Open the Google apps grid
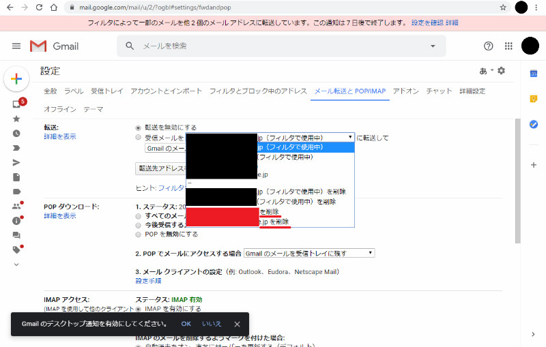The width and height of the screenshot is (546, 347). point(508,46)
